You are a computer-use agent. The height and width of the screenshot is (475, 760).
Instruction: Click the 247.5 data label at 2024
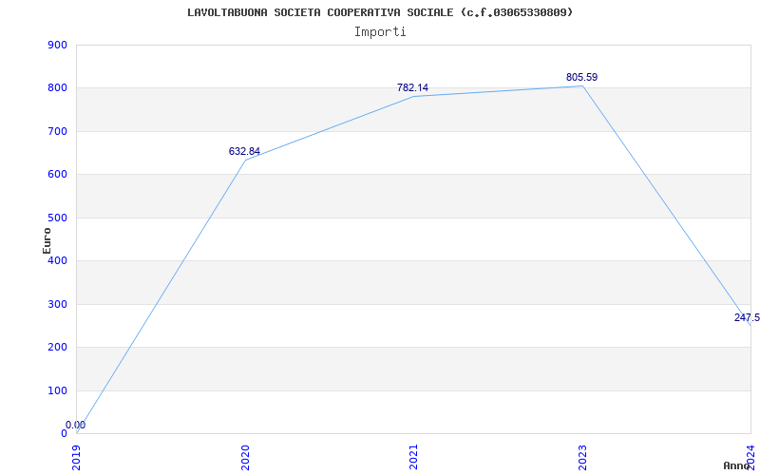point(747,317)
